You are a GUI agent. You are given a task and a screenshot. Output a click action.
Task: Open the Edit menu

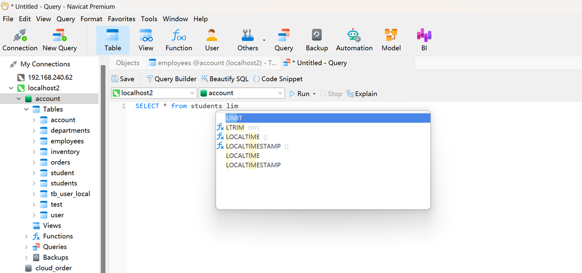25,19
